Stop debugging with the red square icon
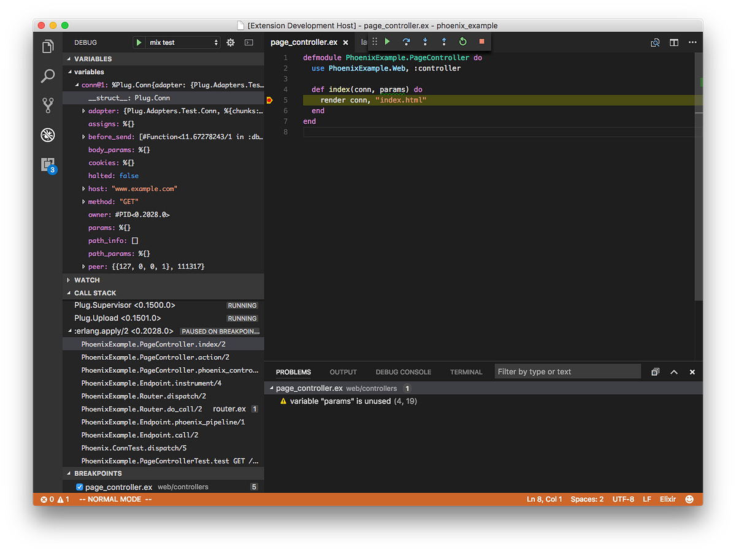Screen dimensions: 736x553 (481, 42)
